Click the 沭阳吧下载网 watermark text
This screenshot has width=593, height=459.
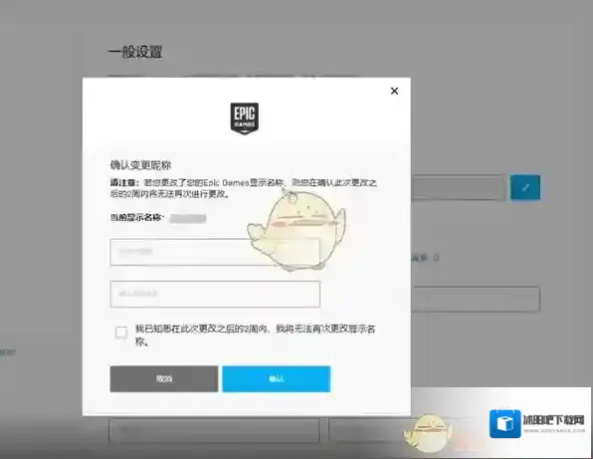(554, 419)
